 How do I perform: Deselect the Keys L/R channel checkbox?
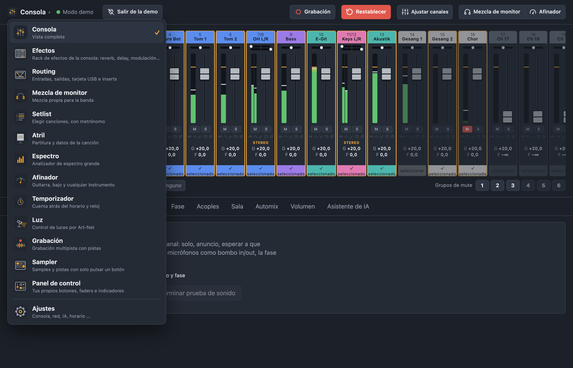[352, 171]
